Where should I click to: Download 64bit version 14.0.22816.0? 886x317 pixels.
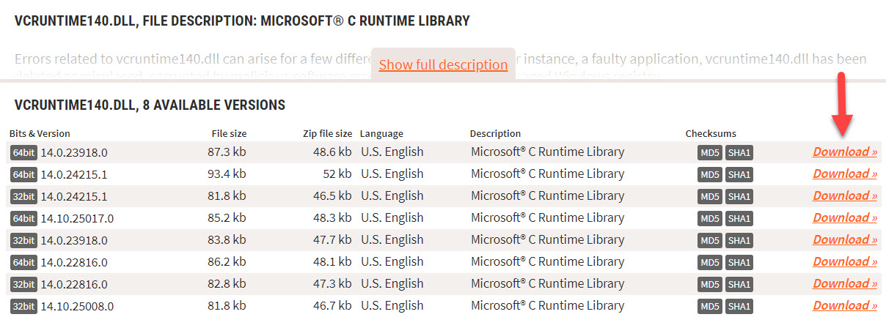845,261
